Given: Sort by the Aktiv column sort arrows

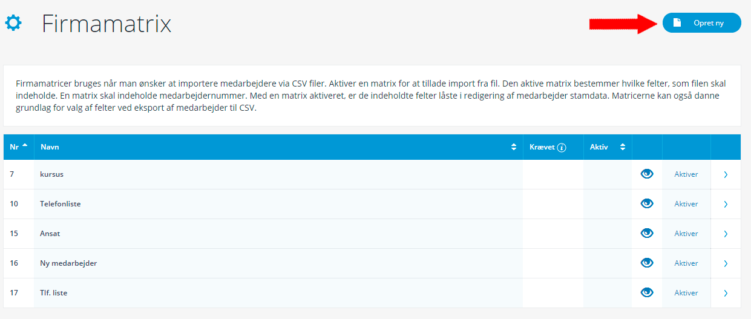Looking at the screenshot, I should point(622,147).
